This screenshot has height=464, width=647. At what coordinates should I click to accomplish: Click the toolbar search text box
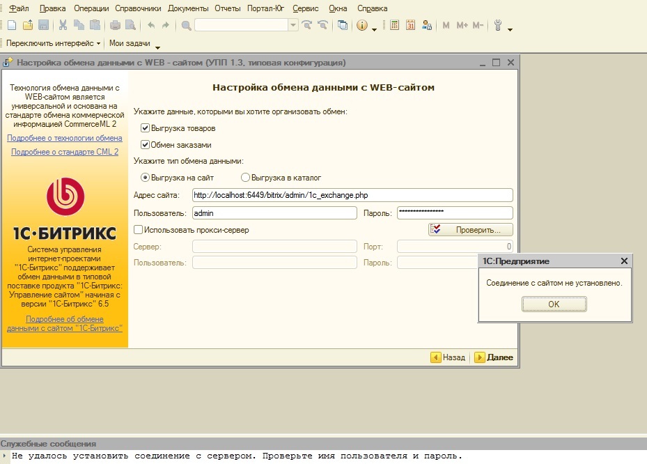click(242, 25)
